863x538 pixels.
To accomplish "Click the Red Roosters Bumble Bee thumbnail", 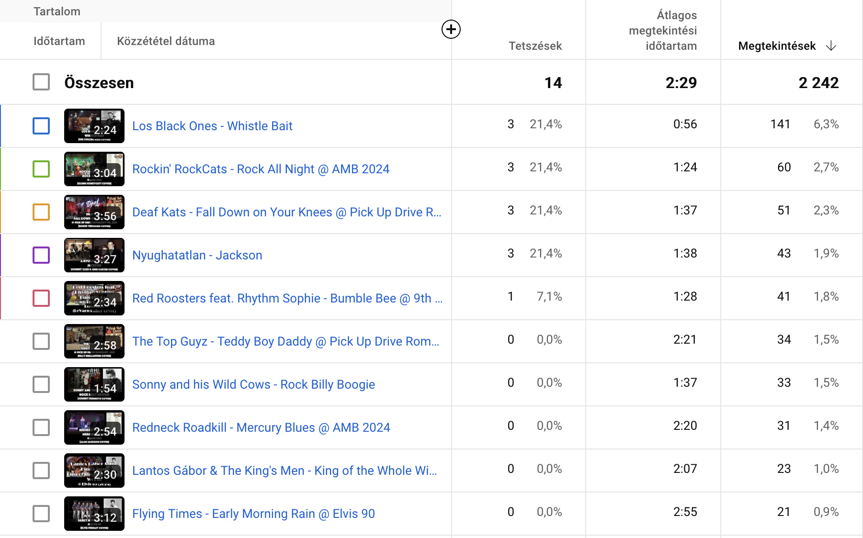I will click(x=94, y=298).
